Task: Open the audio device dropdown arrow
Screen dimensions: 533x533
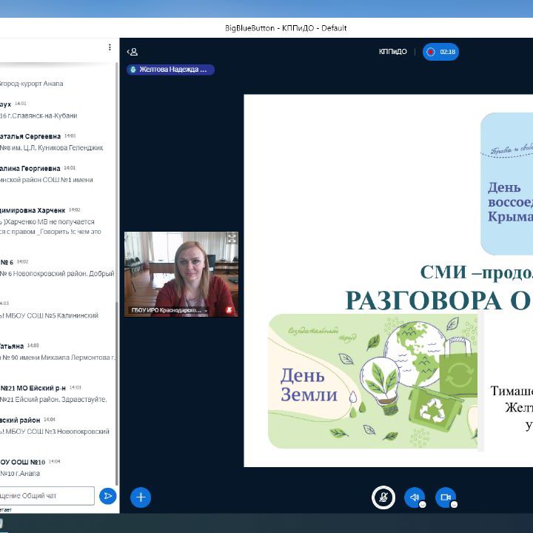Action: pos(423,505)
